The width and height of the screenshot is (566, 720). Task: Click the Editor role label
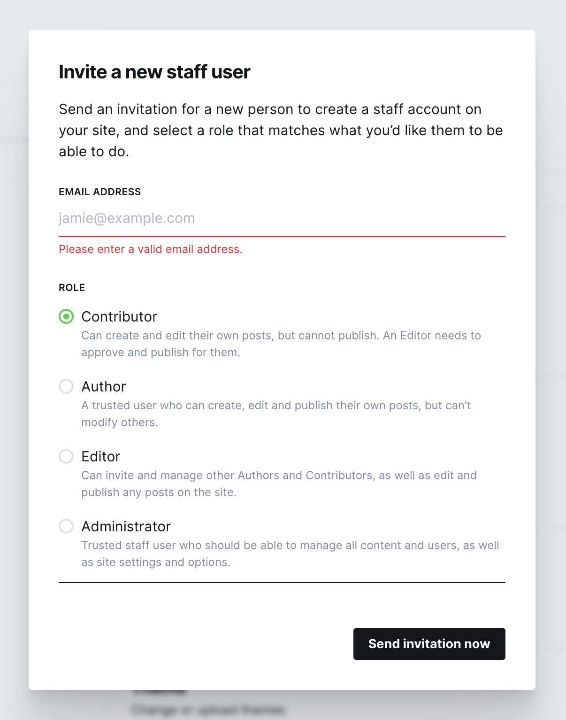pyautogui.click(x=101, y=457)
